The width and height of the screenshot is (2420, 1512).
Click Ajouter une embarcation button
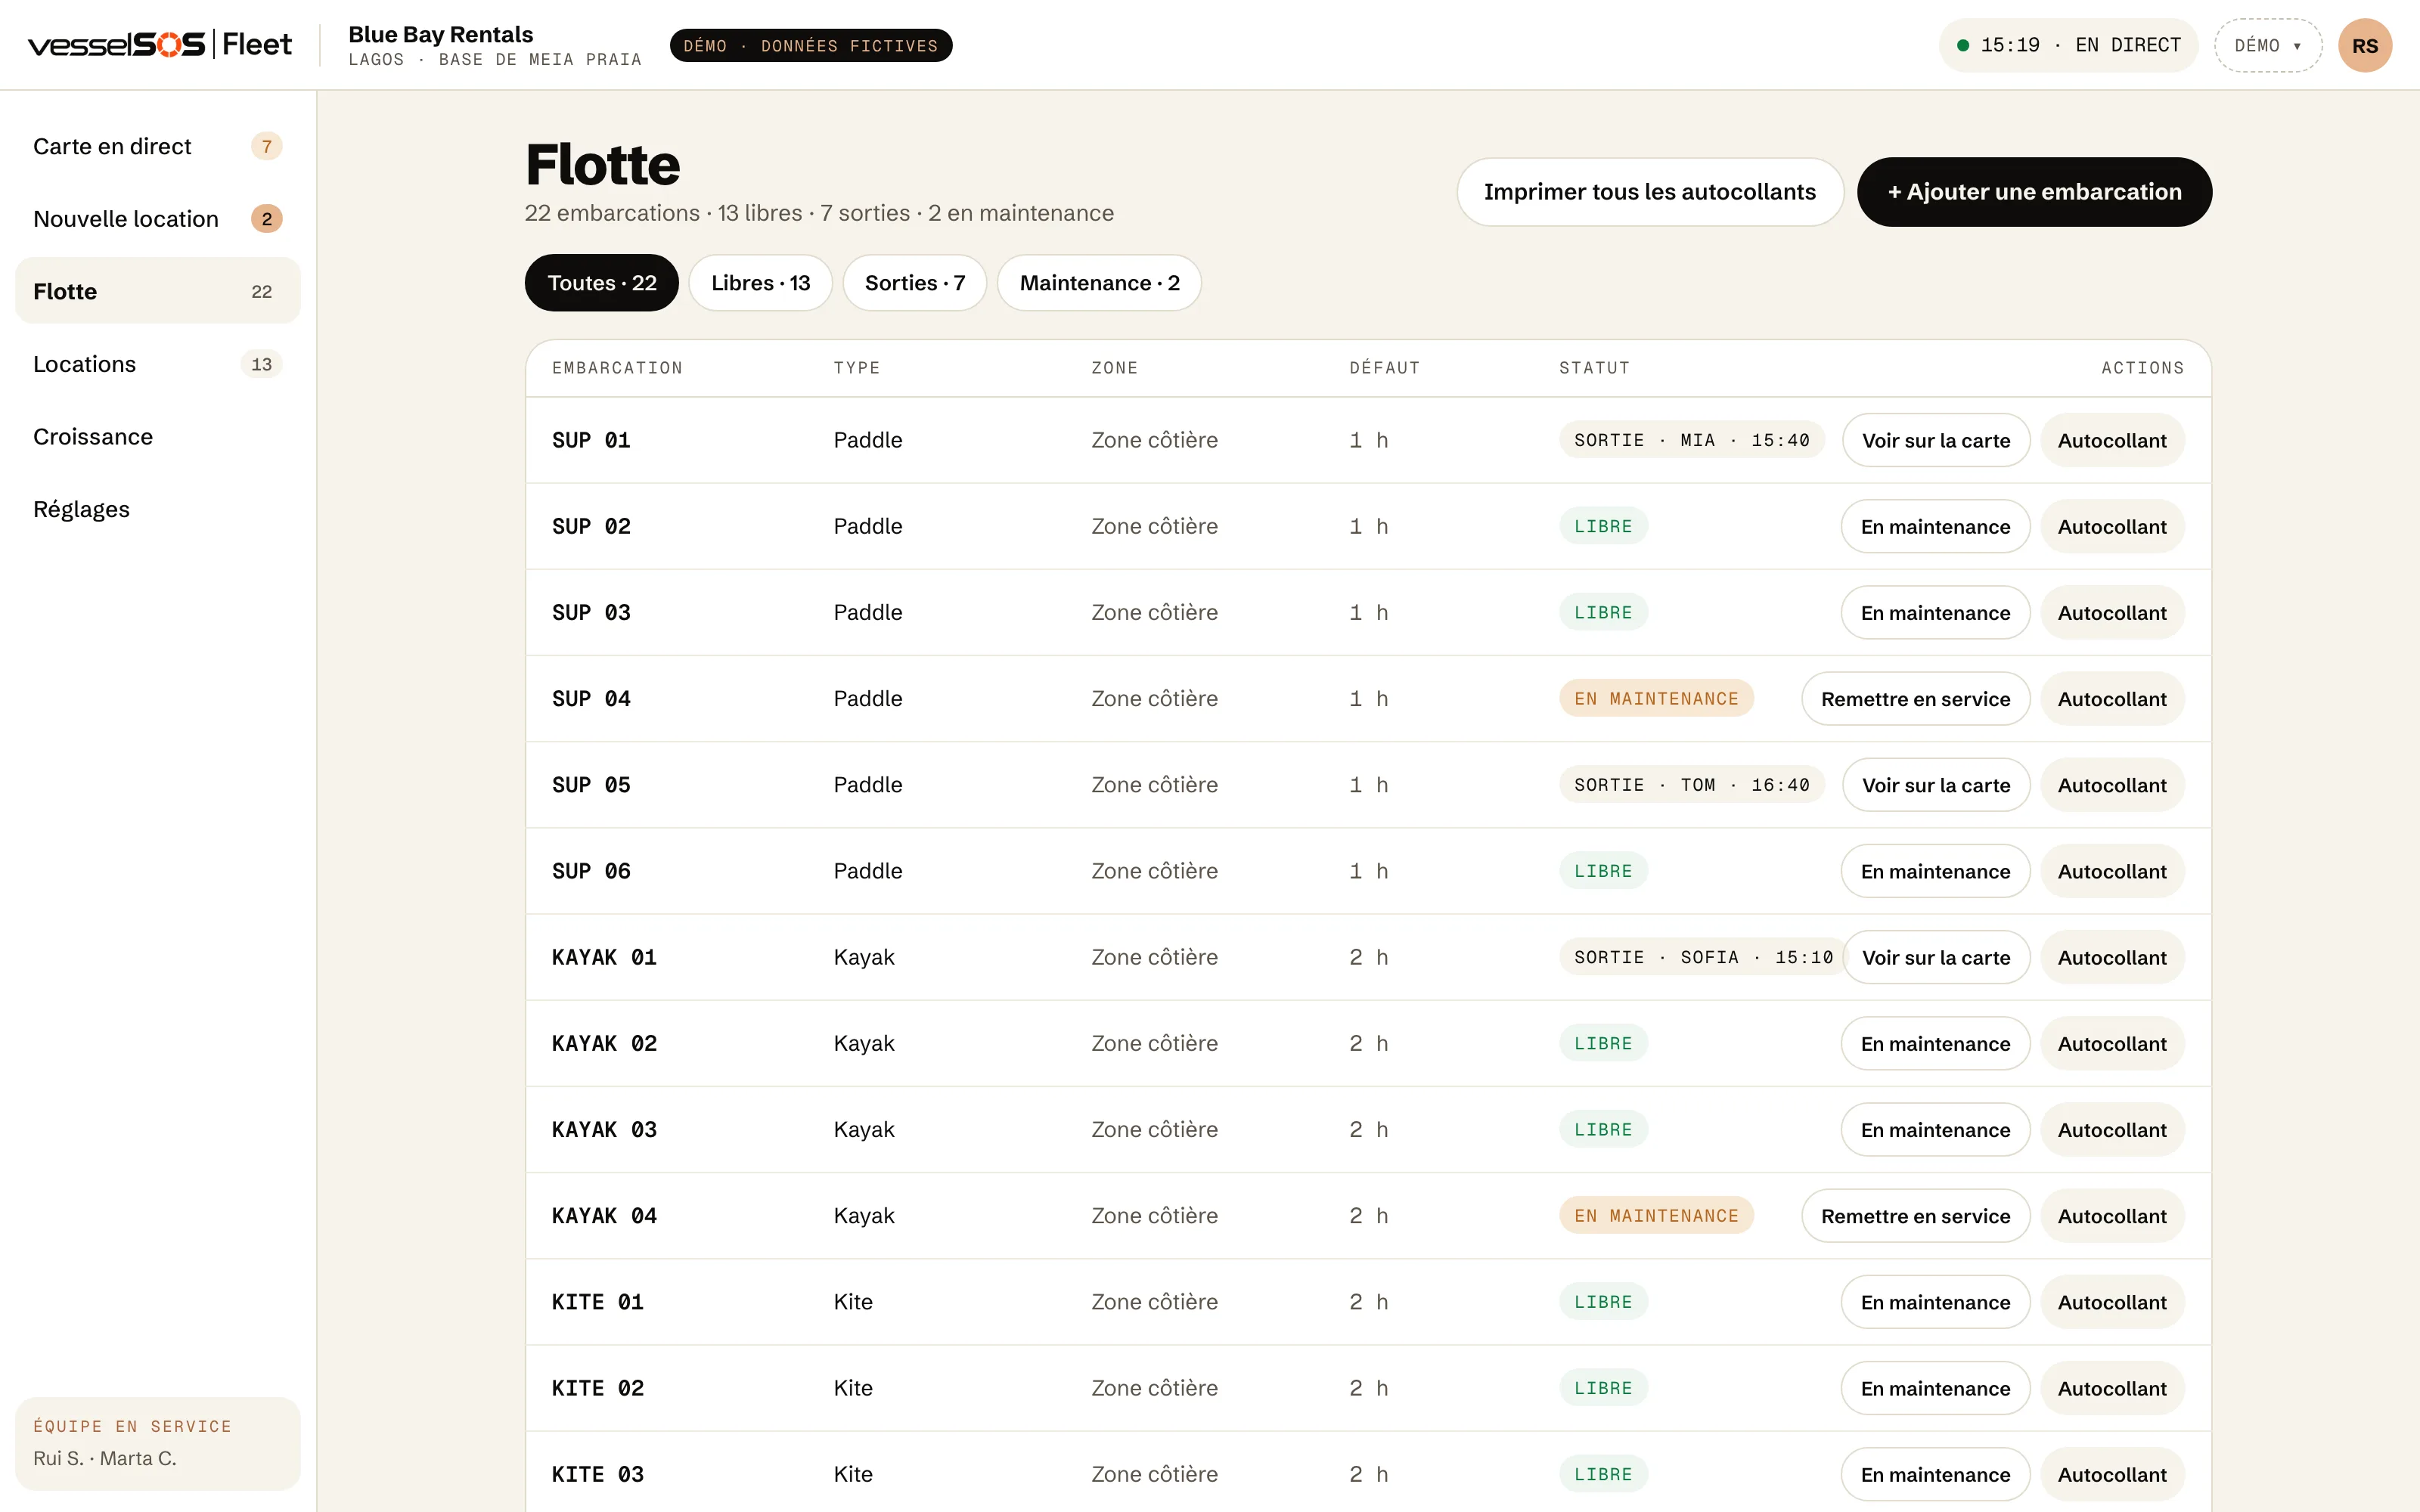[2034, 192]
